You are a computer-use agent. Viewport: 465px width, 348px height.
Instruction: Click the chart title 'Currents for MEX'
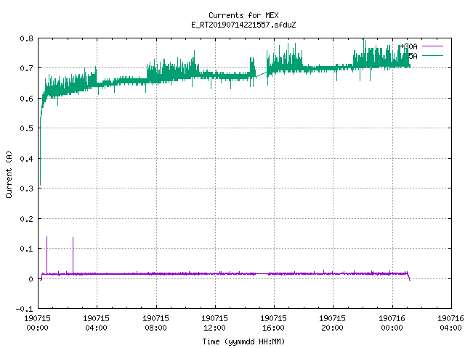243,15
